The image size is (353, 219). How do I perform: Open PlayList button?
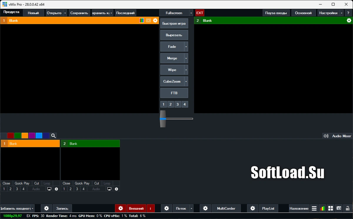pos(268,208)
